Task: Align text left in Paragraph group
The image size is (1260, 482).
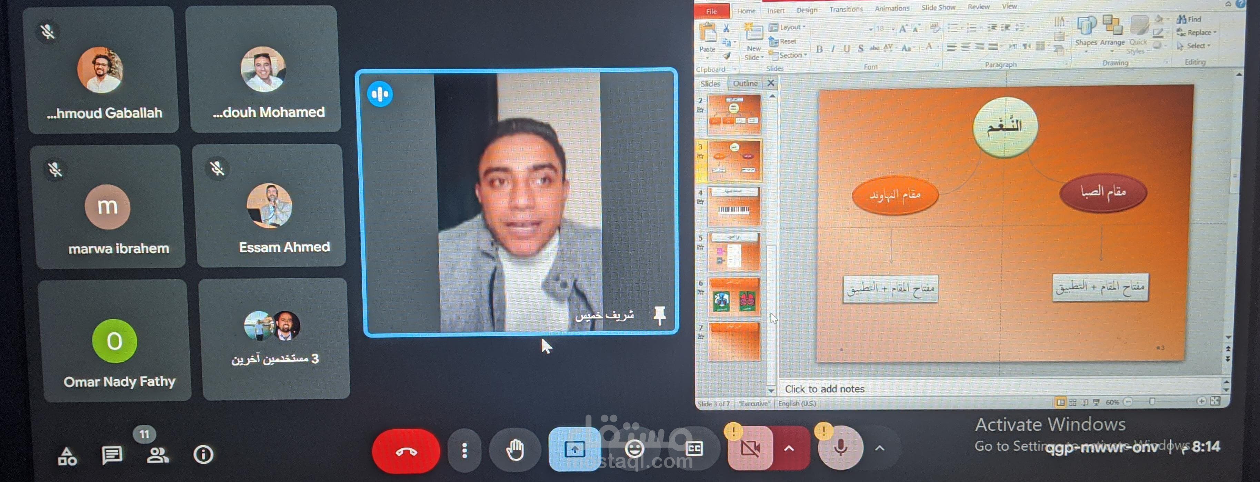Action: tap(951, 48)
